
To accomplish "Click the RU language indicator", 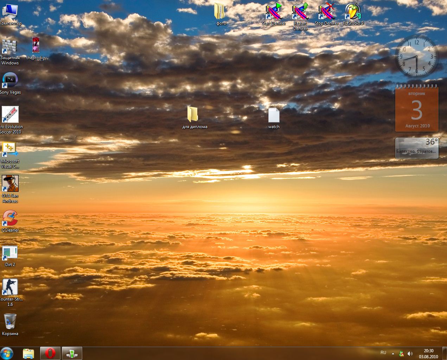I will (383, 353).
